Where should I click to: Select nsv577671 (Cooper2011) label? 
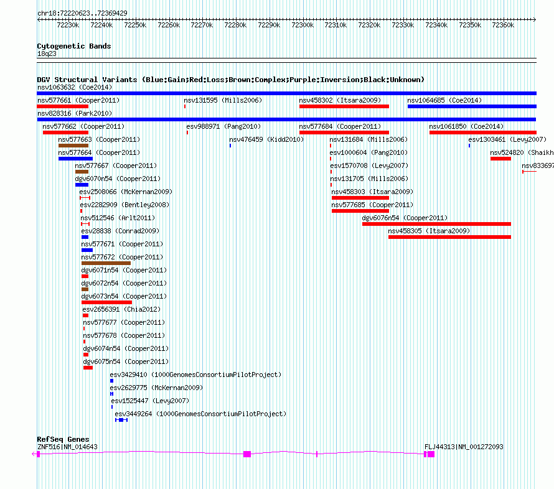tap(122, 244)
